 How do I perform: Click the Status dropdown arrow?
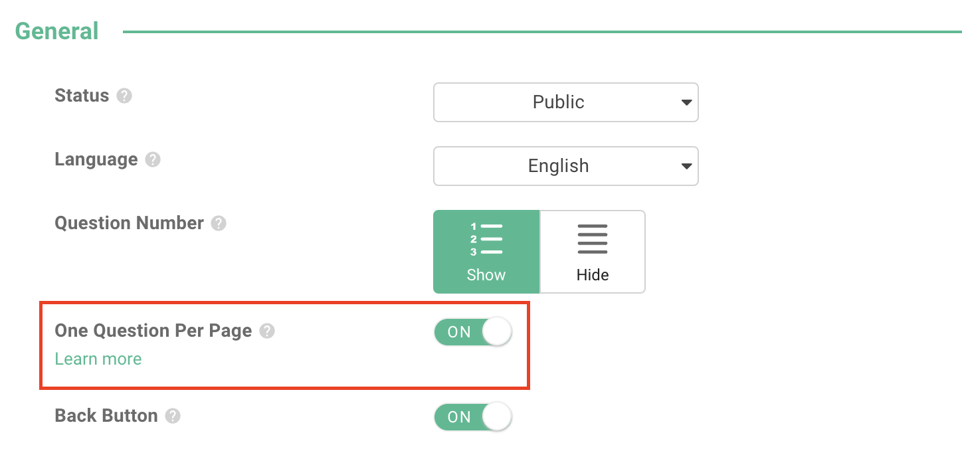pos(686,102)
